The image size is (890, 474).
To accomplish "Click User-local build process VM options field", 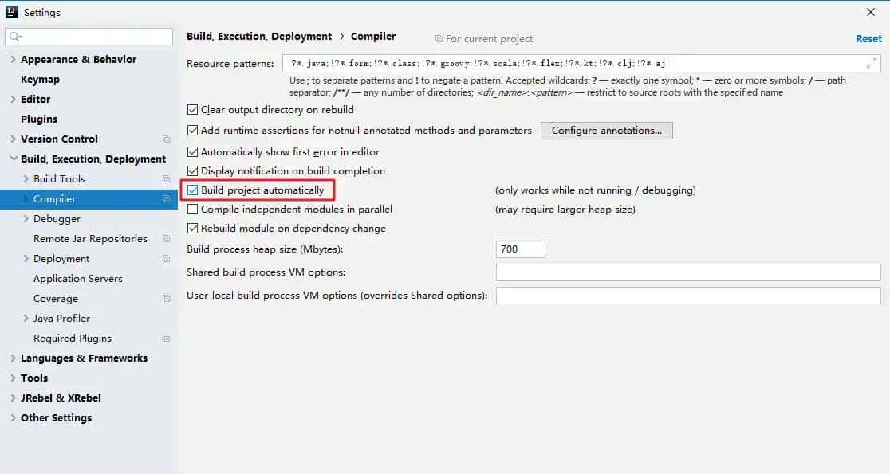I will point(688,296).
